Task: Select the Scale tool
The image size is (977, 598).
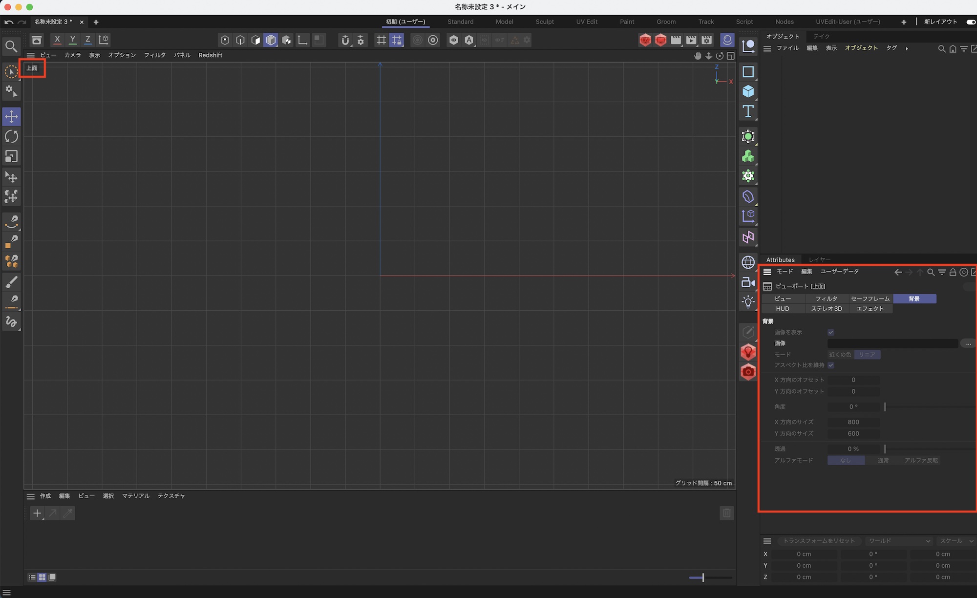Action: pyautogui.click(x=11, y=156)
